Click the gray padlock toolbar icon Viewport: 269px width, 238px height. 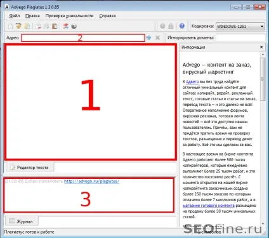point(171,26)
